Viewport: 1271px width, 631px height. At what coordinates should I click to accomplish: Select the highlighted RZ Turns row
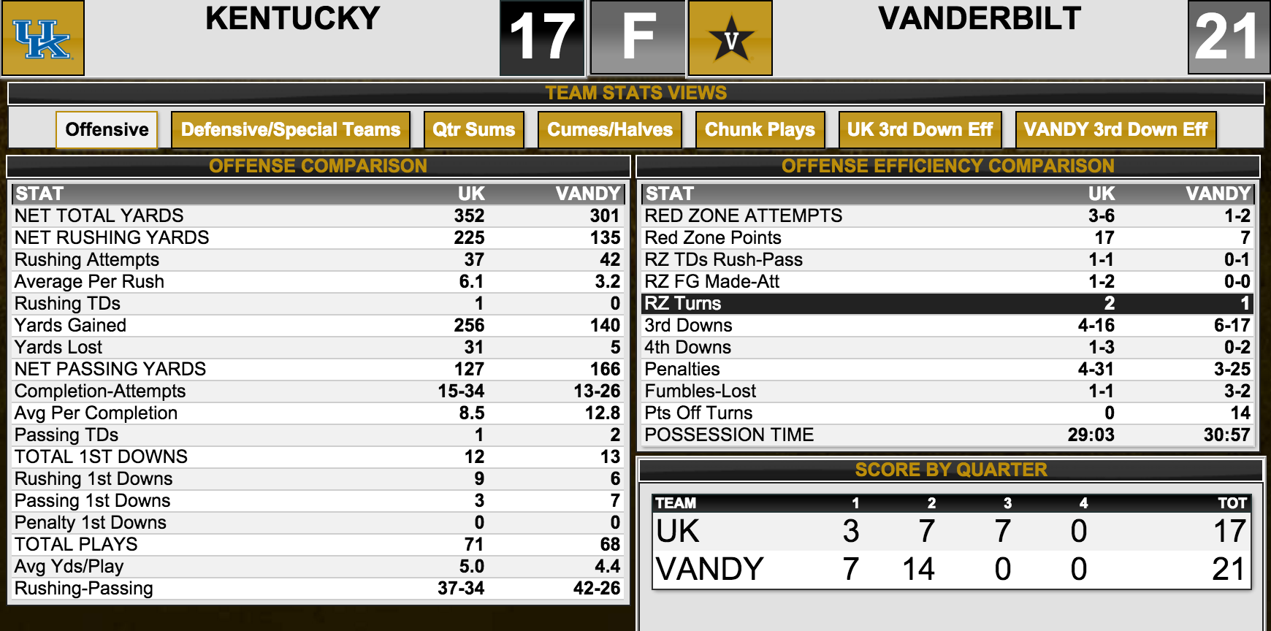tap(947, 304)
